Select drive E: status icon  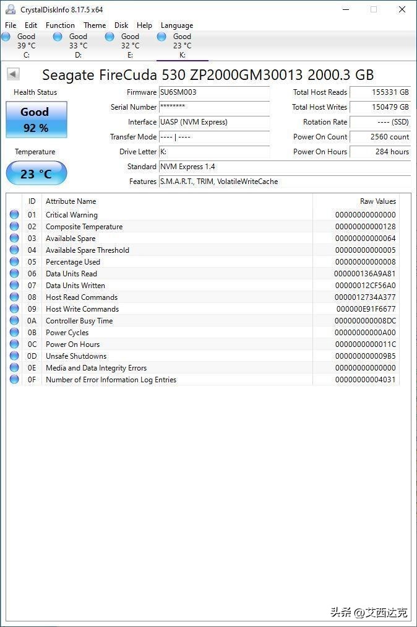[110, 37]
